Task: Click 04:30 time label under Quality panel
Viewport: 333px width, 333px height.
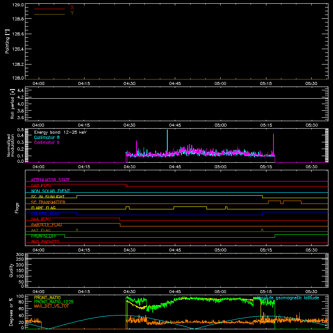Action: [x=129, y=292]
